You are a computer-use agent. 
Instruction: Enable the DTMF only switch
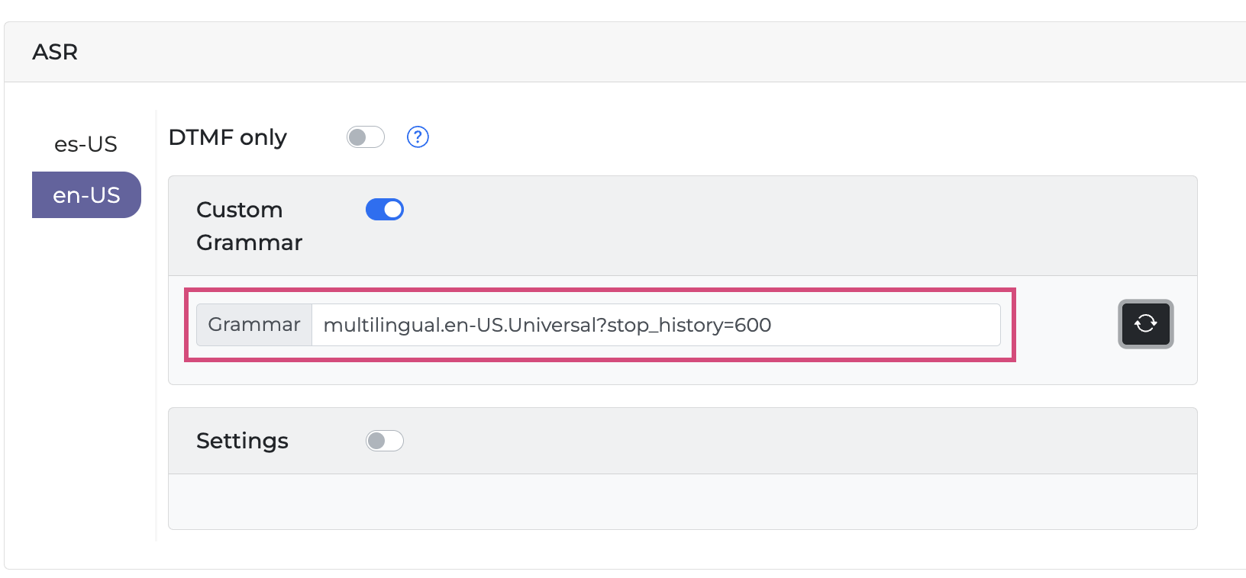point(365,137)
